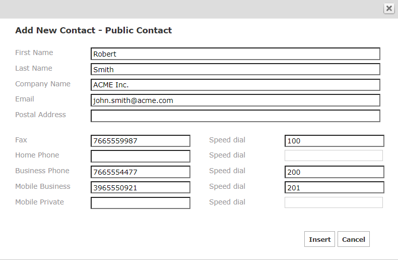The image size is (398, 260).
Task: Click Business Phone speed dial field showing 200
Action: 334,172
